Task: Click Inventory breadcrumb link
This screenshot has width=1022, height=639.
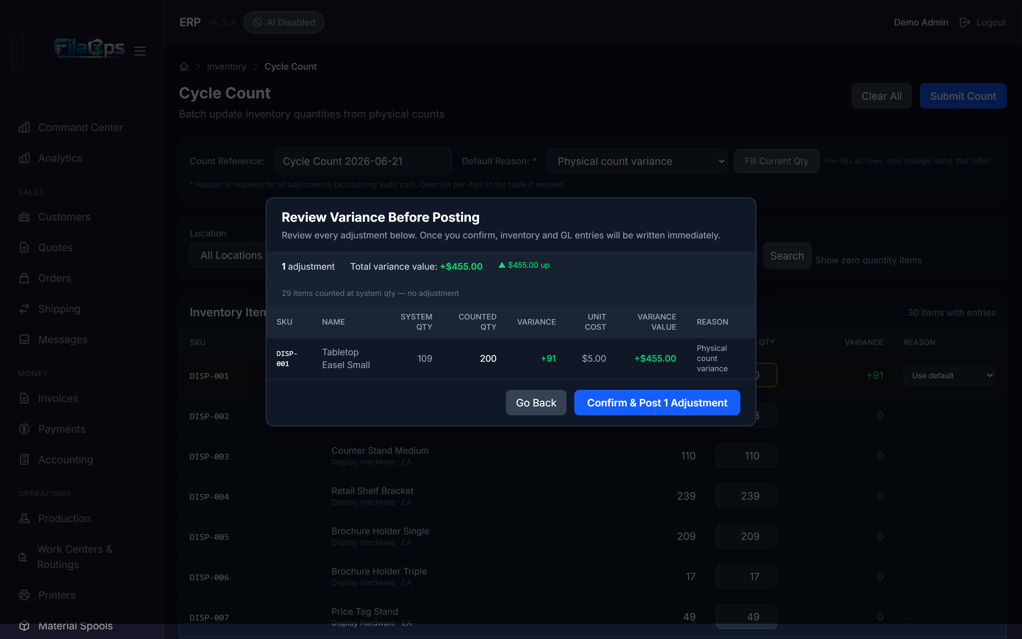Action: [x=226, y=67]
